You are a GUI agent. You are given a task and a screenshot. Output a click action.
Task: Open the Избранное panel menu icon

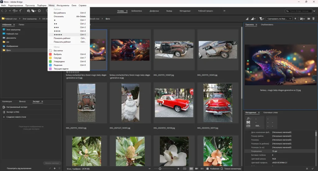14,25
